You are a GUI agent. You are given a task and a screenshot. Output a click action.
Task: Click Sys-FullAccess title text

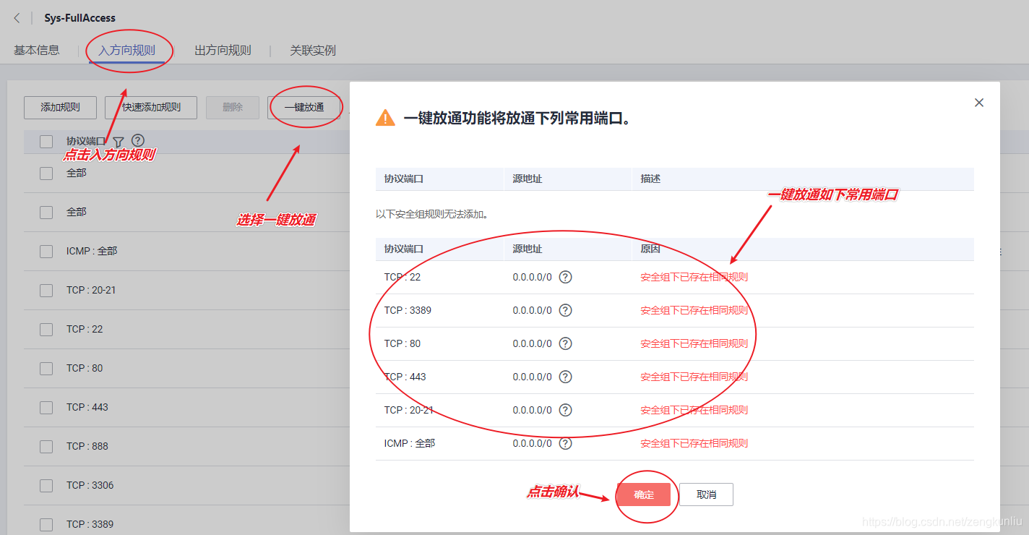click(79, 18)
